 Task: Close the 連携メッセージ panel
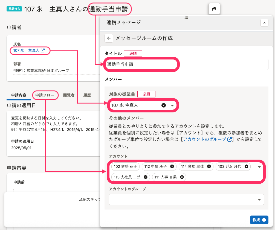pyautogui.click(x=264, y=23)
